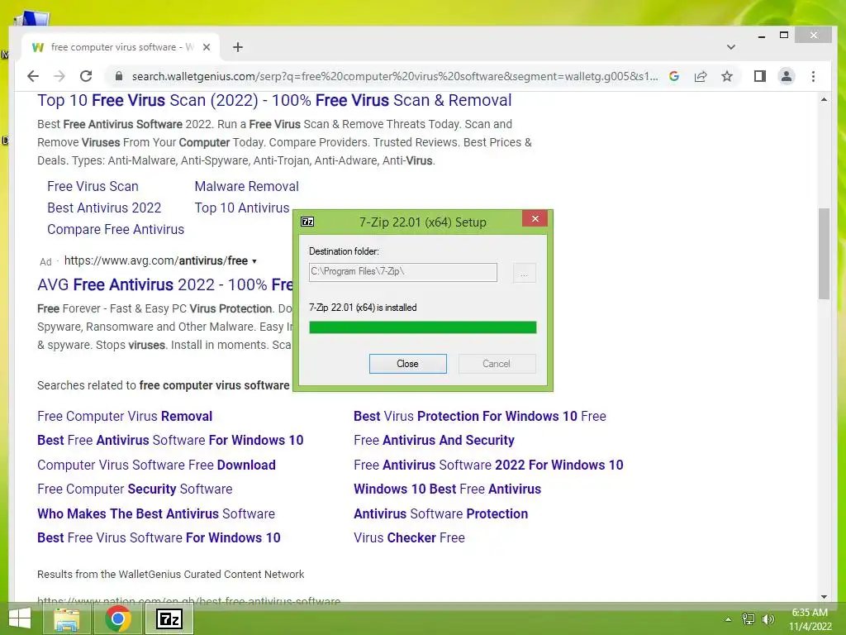Screen dimensions: 846x635
Task: Click the 7-Zip taskbar icon
Action: point(169,618)
